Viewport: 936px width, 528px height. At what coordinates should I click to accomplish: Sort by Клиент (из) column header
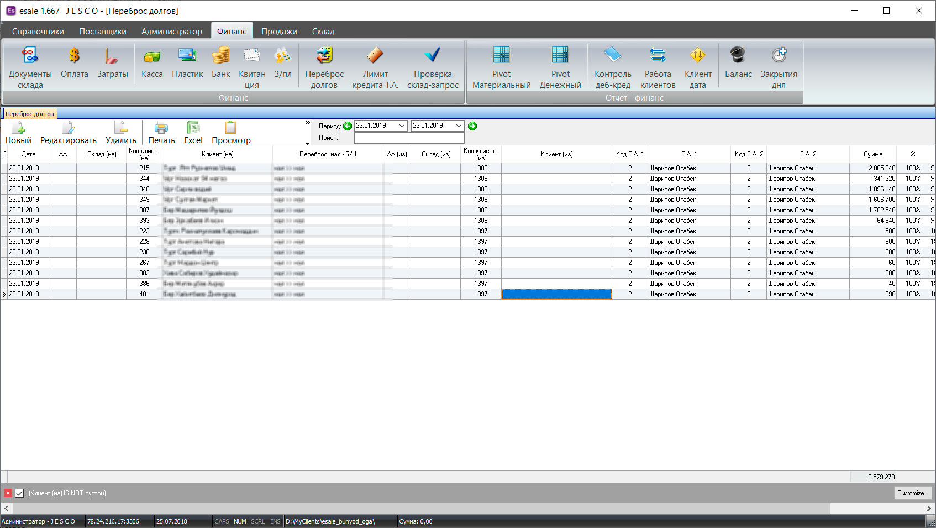pos(556,154)
